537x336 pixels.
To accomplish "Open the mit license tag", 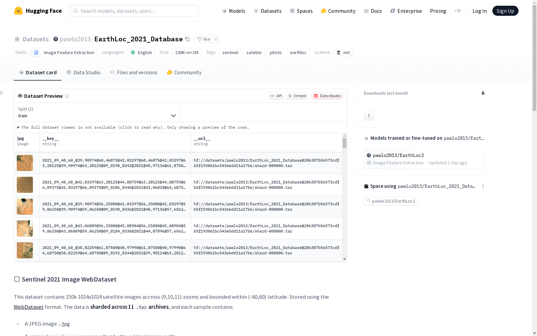I will point(343,52).
